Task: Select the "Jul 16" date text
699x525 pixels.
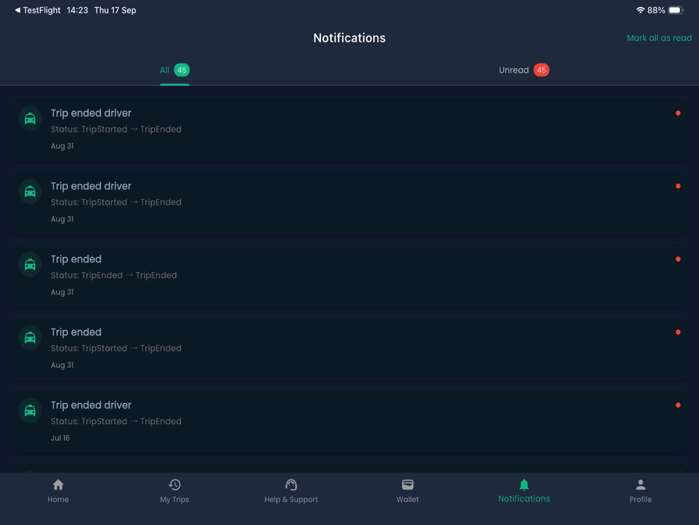Action: (60, 438)
